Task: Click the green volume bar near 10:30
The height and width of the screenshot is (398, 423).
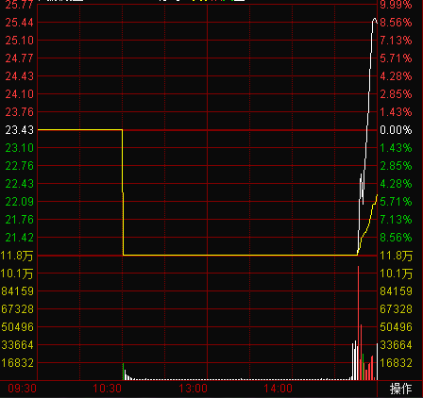Action: coord(123,372)
